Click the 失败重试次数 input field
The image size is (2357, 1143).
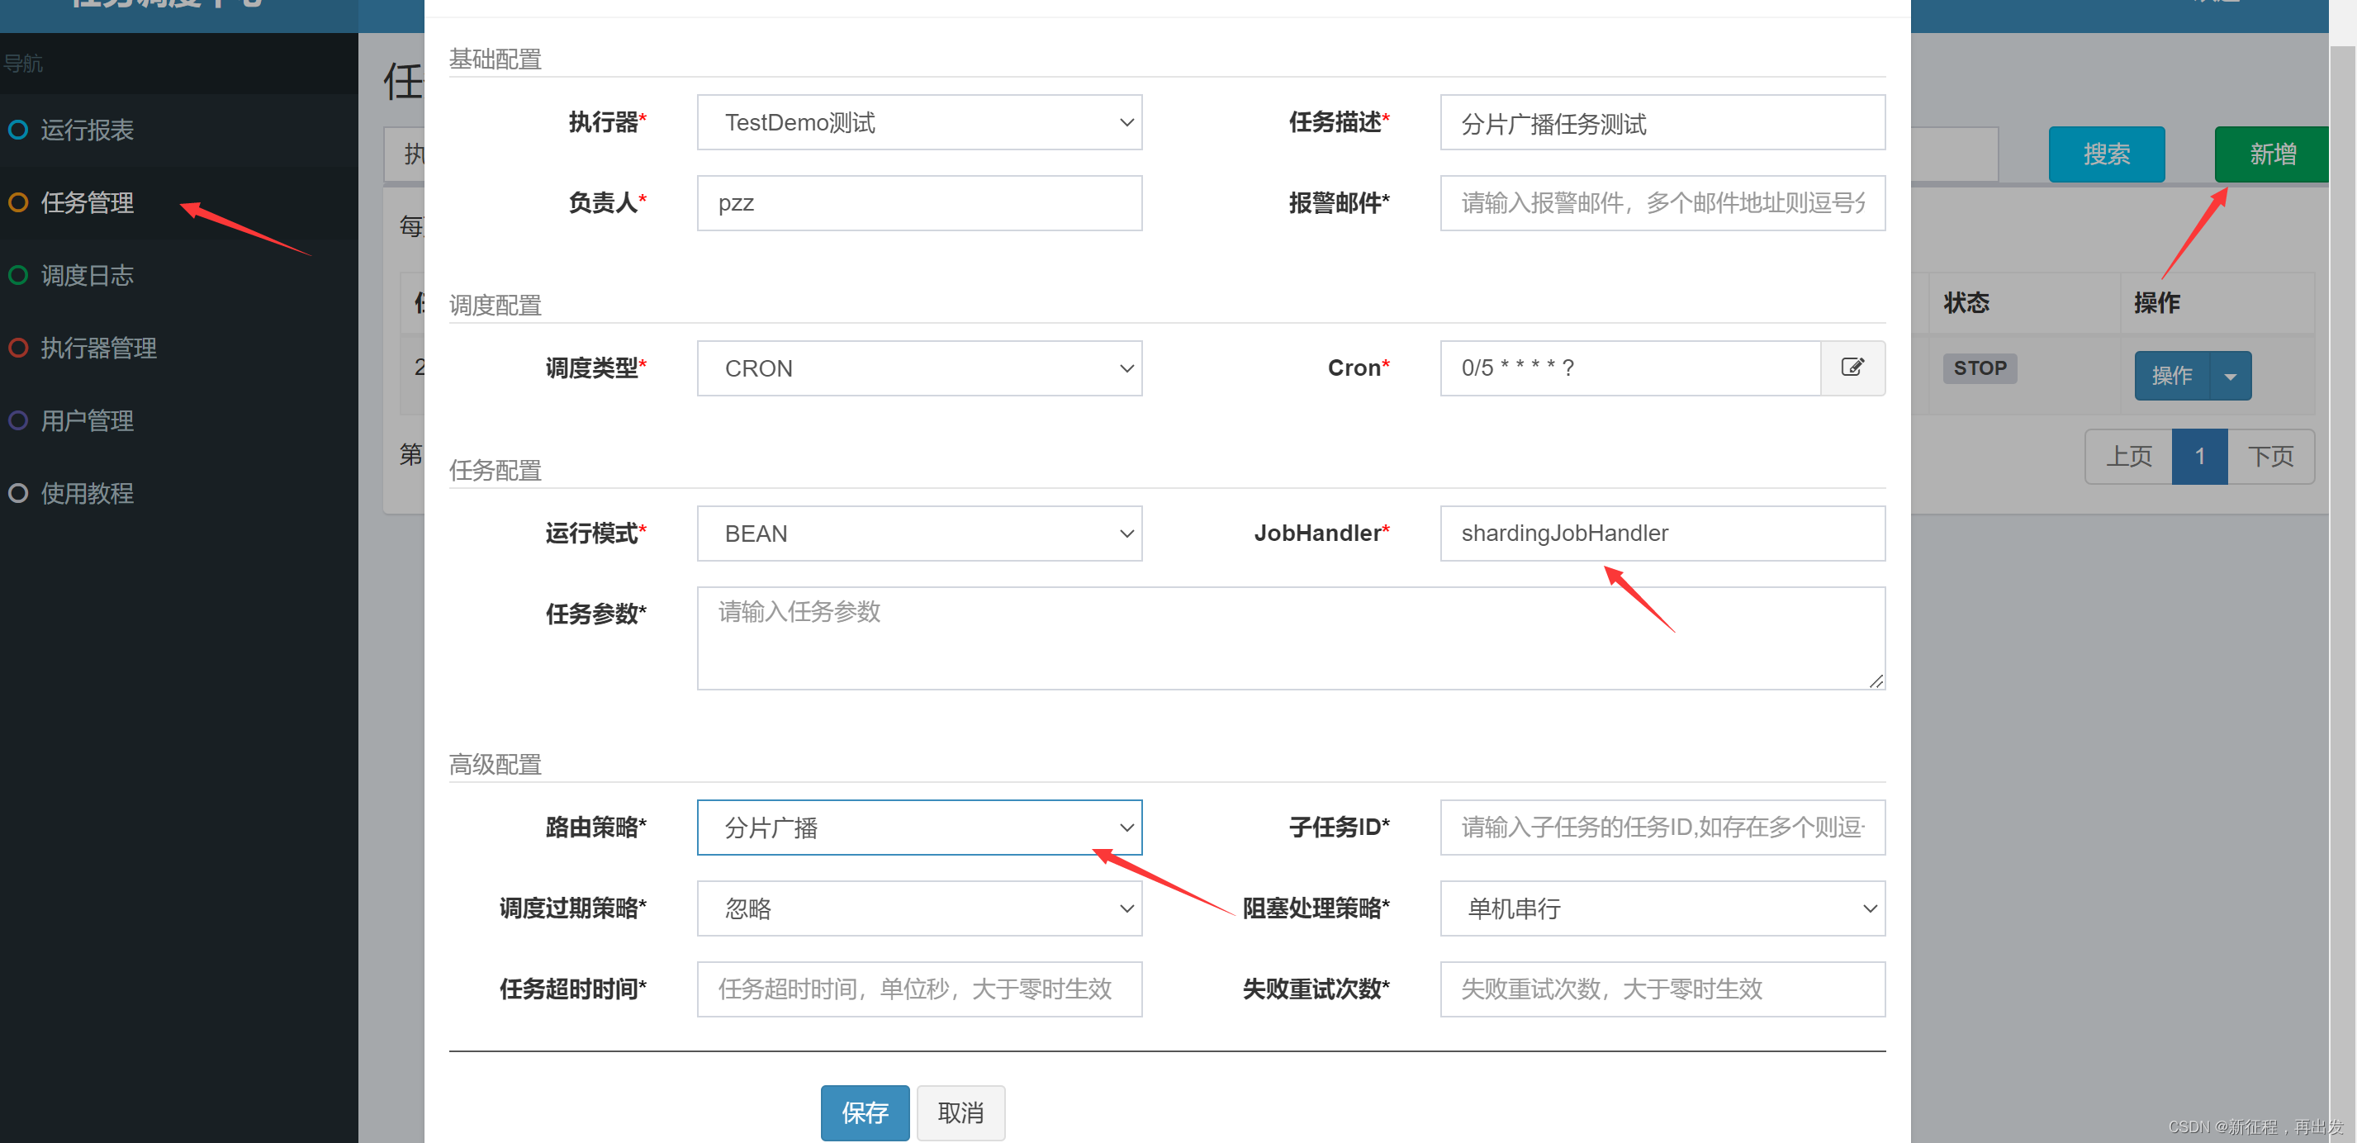[x=1662, y=989]
